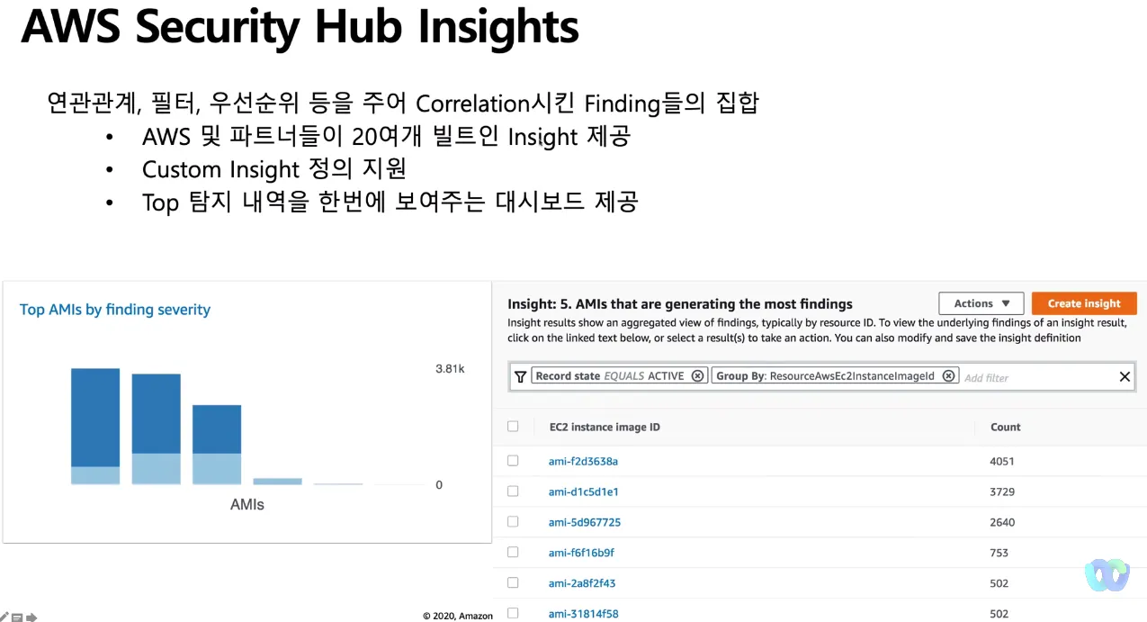Click the Create insight button

coord(1084,303)
